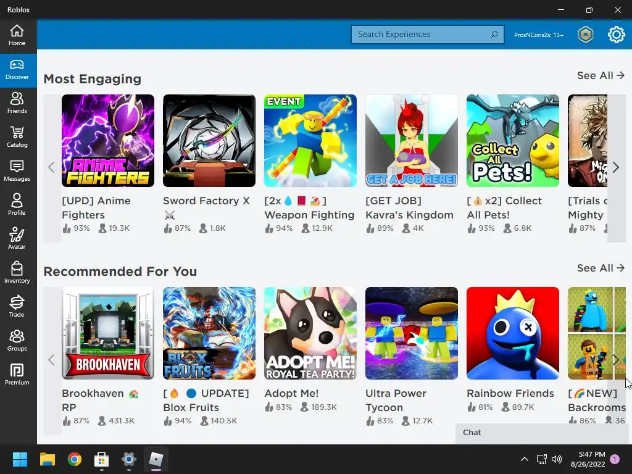
Task: Open Messages in sidebar
Action: pyautogui.click(x=17, y=171)
